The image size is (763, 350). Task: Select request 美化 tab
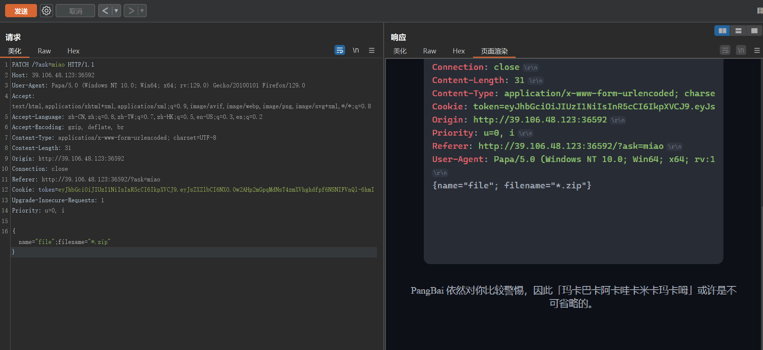coord(15,51)
